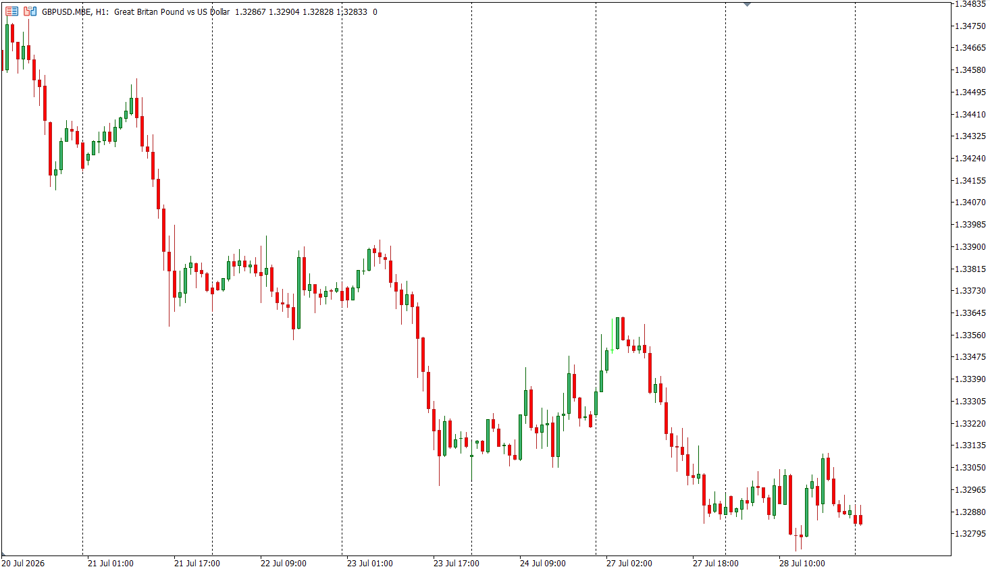Click the small arrow at chart bottom-left corner

(3, 554)
